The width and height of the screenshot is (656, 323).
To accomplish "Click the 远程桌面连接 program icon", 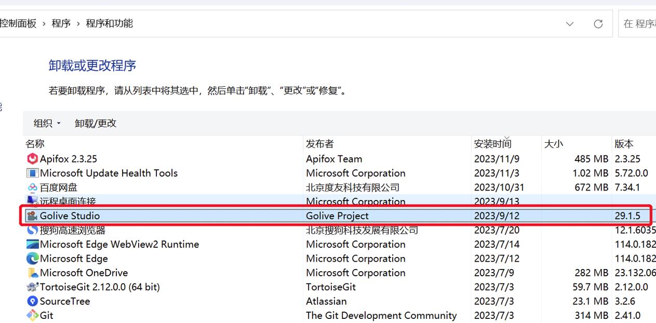I will pos(33,201).
